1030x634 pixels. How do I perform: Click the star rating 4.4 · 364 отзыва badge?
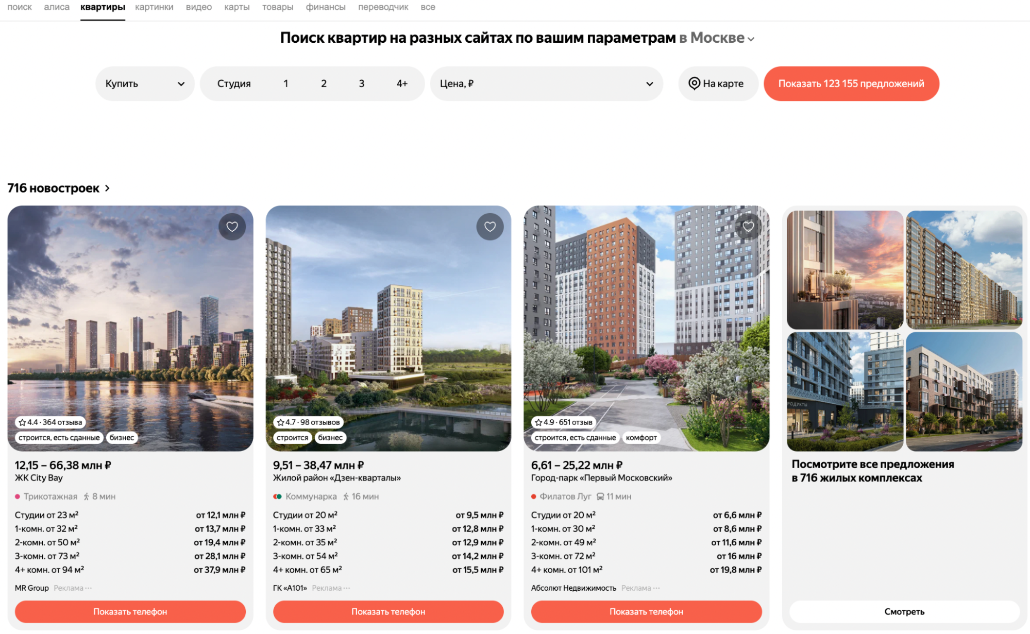click(50, 422)
